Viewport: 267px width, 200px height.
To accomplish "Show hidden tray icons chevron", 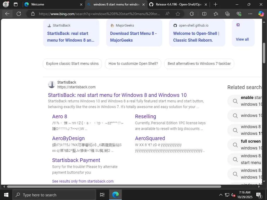I will (x=221, y=195).
